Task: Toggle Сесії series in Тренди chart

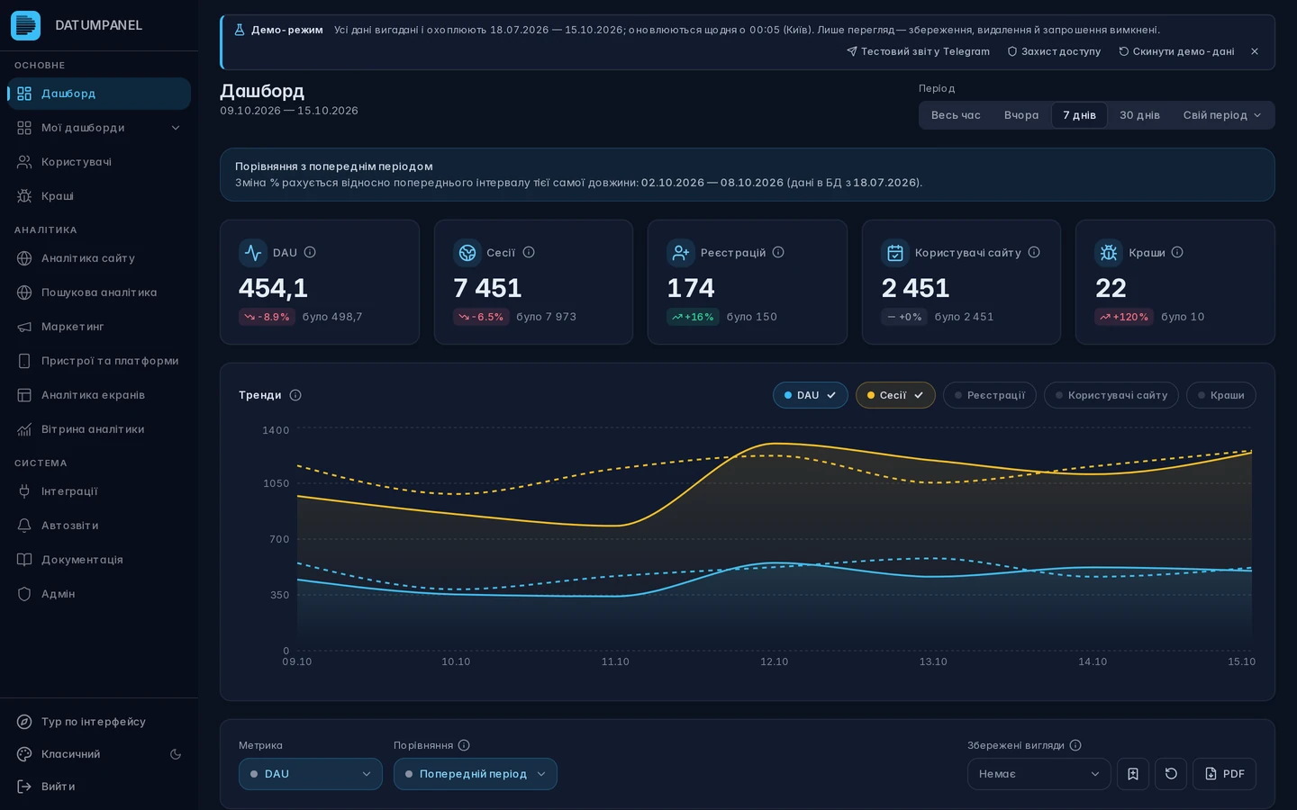Action: coord(895,395)
